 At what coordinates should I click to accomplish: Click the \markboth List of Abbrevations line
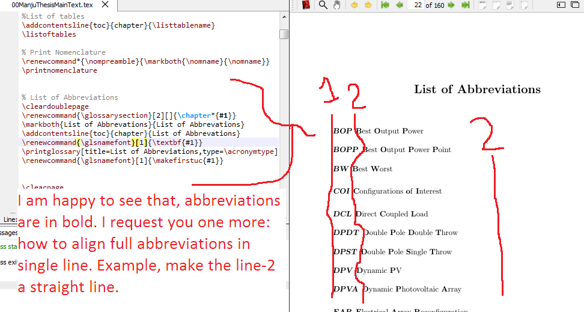133,124
